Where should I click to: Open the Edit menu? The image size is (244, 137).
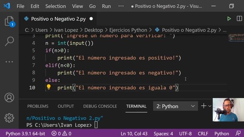35,6
